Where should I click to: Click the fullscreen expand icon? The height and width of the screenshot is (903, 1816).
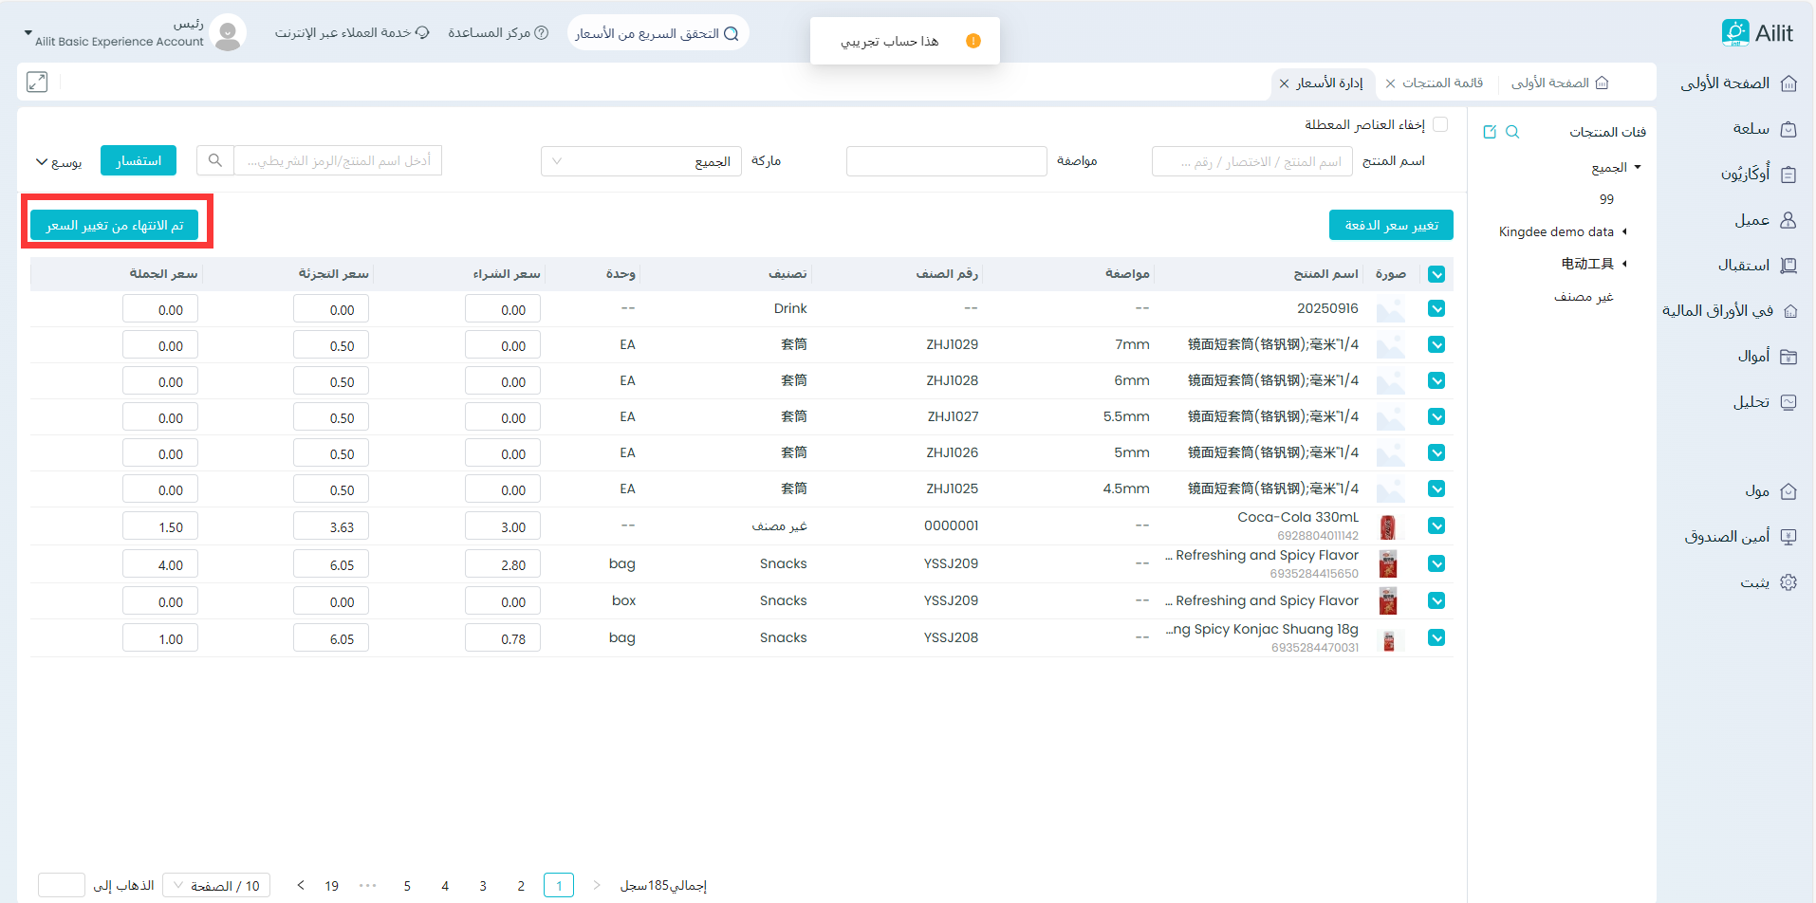click(37, 83)
